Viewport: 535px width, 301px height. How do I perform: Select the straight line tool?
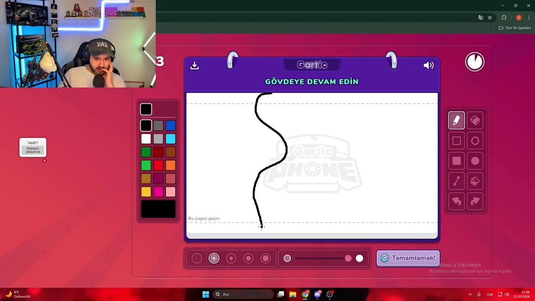coord(456,181)
